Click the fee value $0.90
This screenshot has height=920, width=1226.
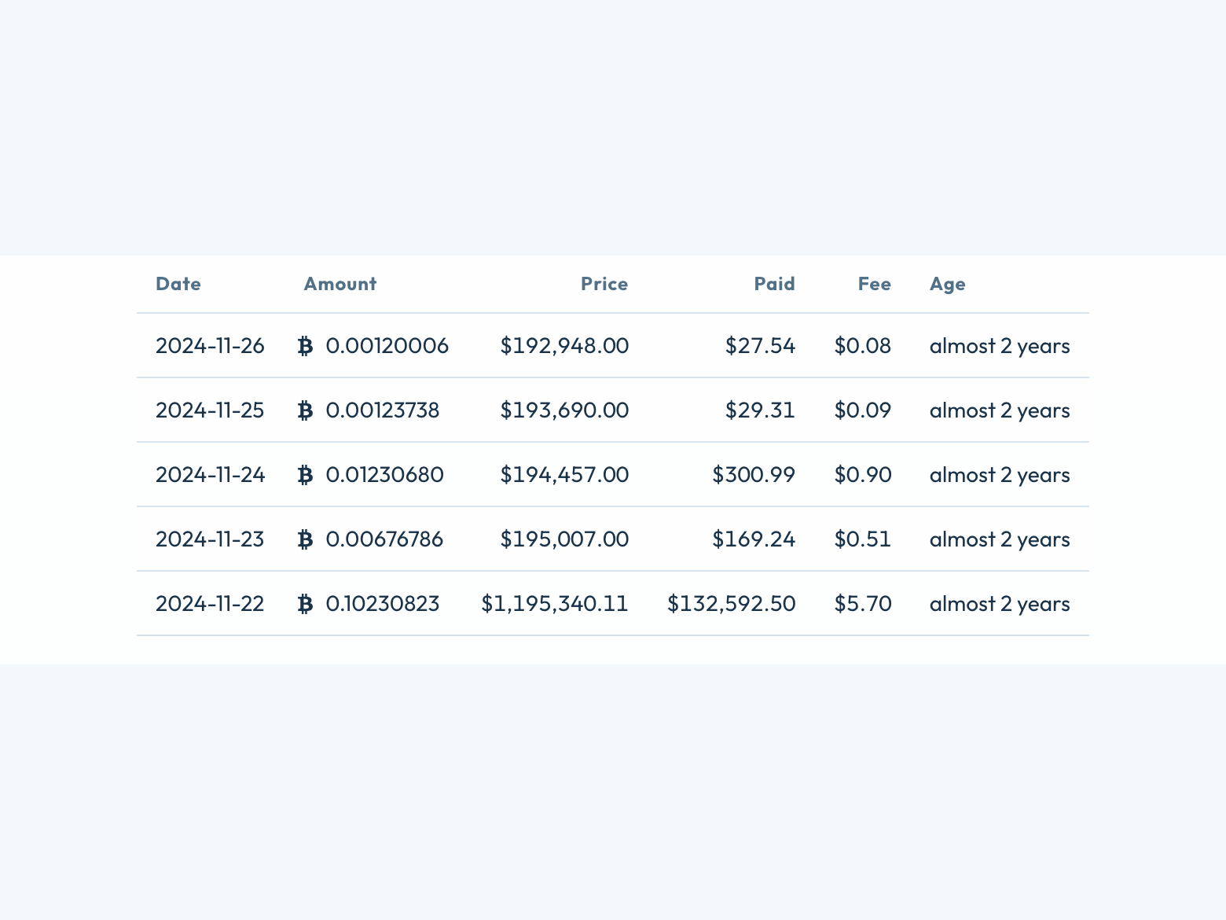tap(863, 475)
